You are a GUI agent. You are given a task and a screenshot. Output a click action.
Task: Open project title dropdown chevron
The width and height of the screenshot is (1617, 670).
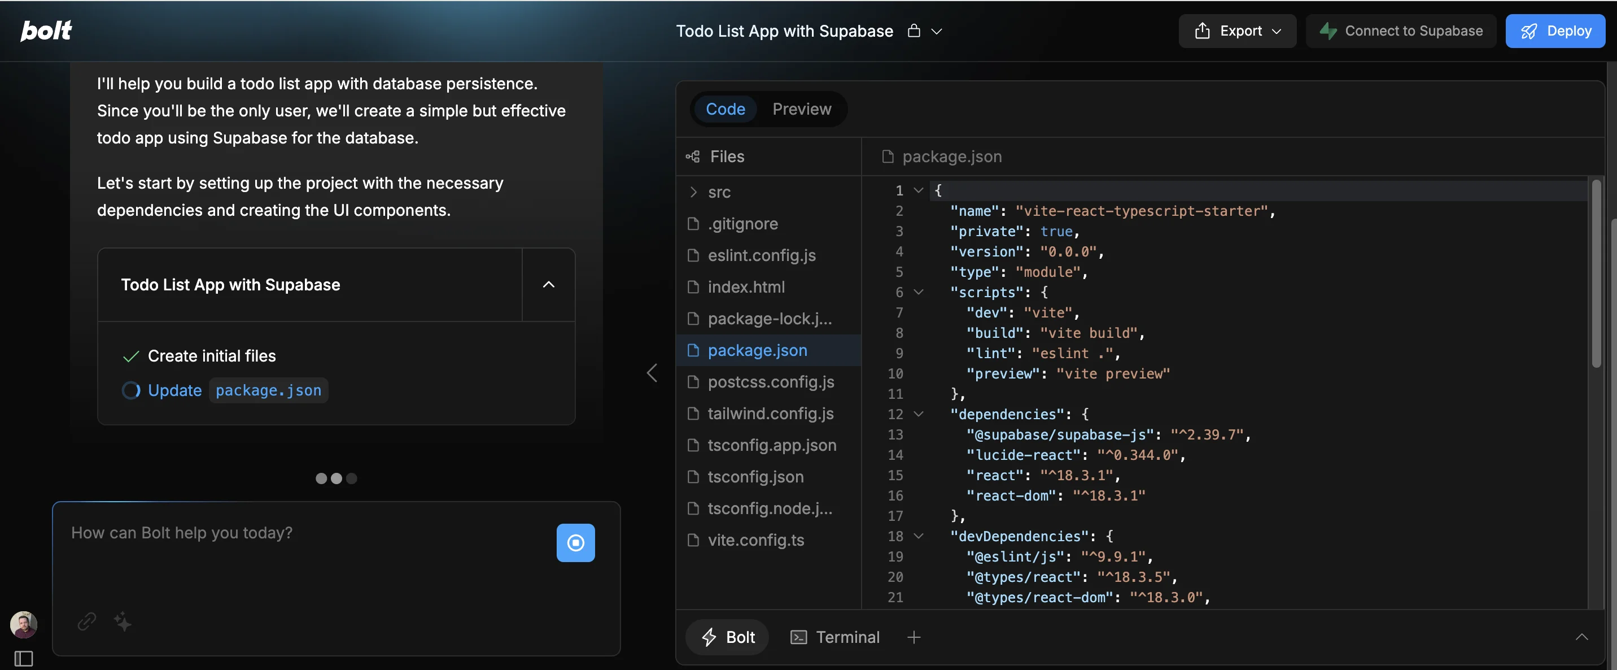pos(936,31)
